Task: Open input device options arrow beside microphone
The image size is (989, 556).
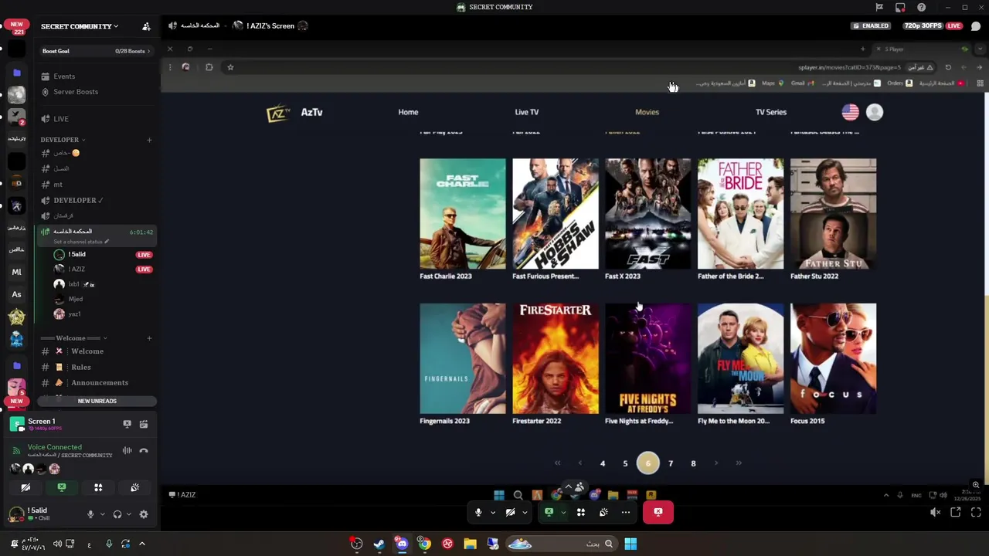Action: pos(102,514)
